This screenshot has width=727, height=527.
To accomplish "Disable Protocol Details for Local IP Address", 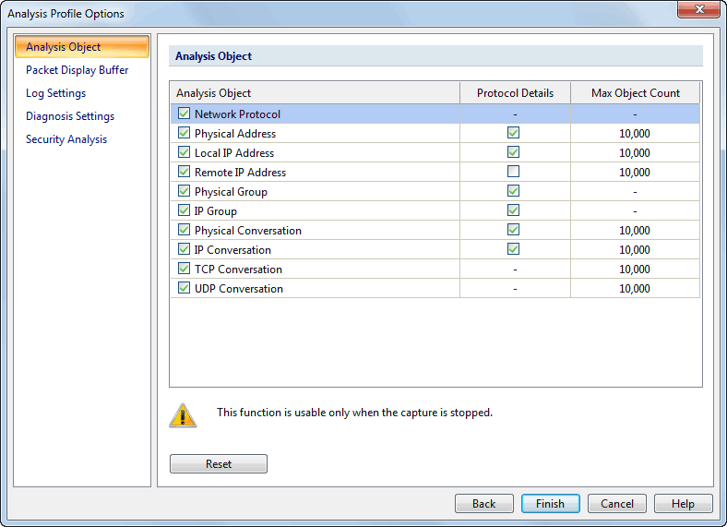I will [513, 152].
